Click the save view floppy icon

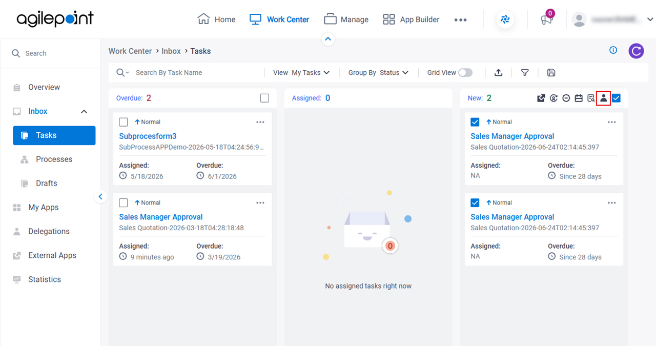pos(551,73)
